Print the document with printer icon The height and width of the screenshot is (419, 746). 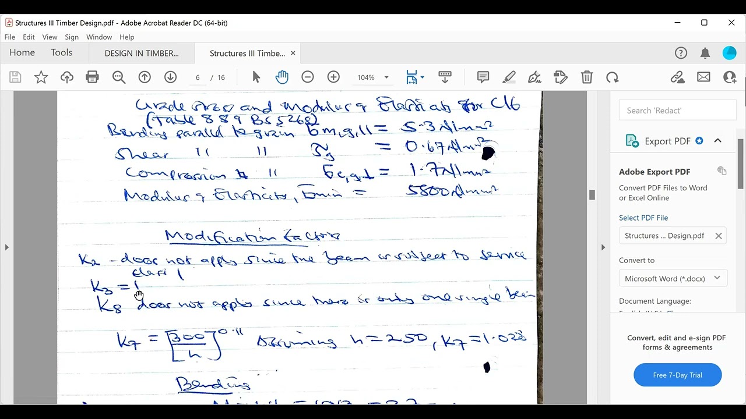[x=92, y=77]
